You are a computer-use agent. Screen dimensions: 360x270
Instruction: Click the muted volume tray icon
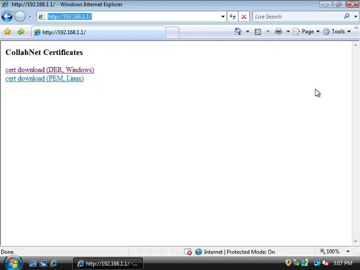coord(325,263)
